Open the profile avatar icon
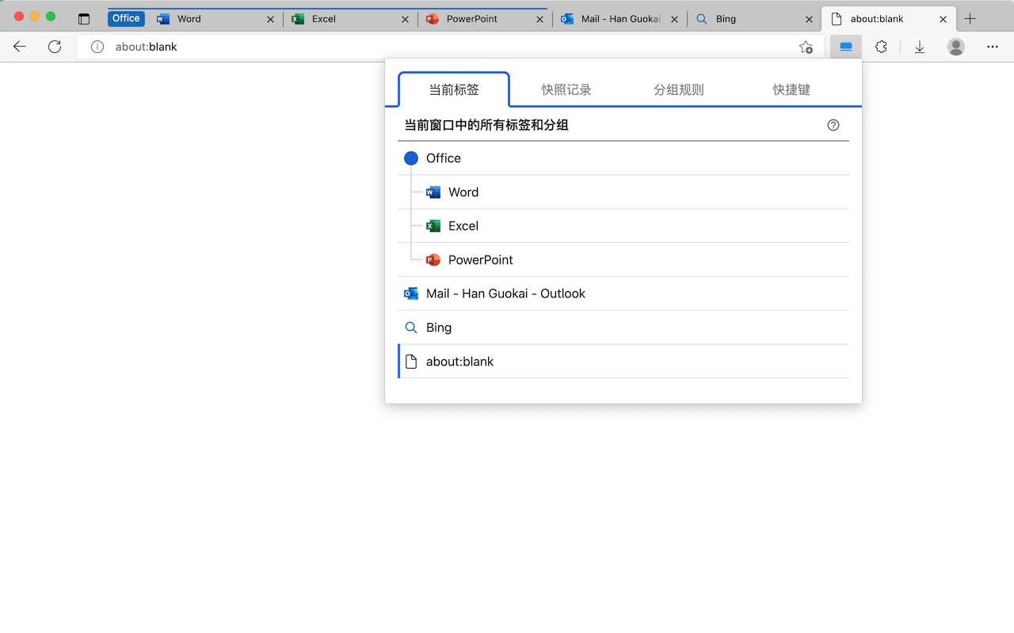 point(956,47)
